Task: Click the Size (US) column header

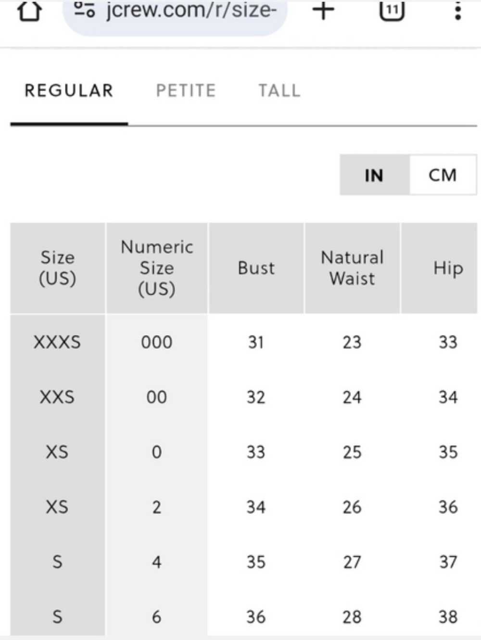Action: (x=58, y=268)
